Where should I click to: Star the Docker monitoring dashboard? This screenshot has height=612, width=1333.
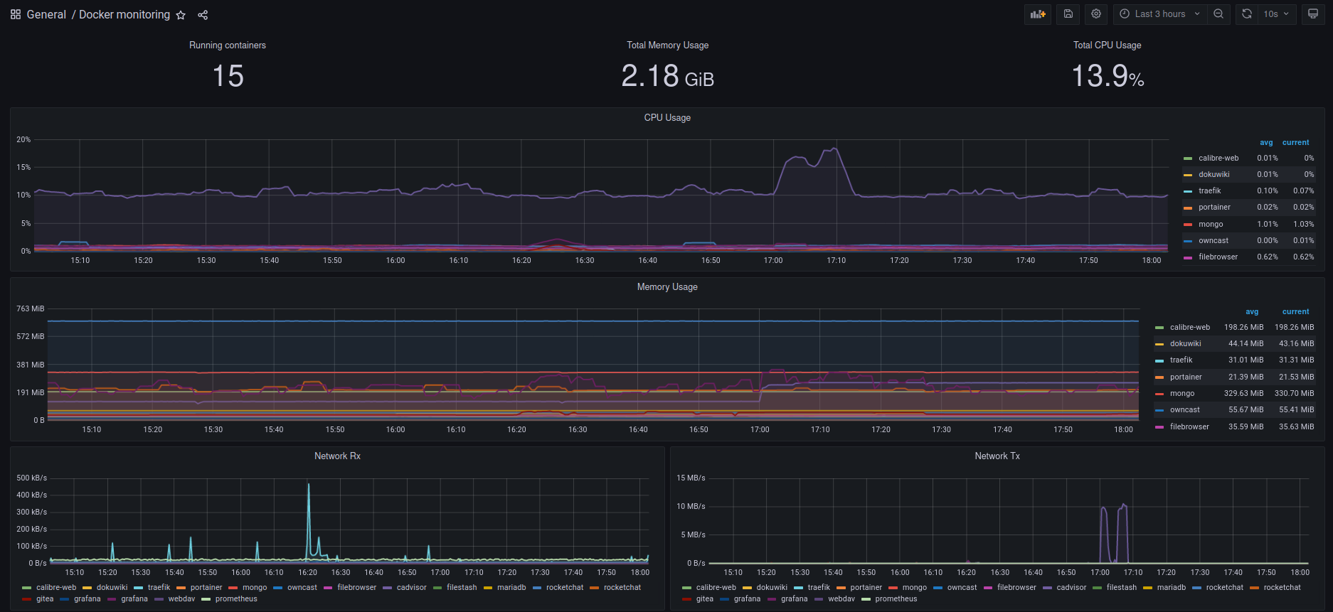point(181,15)
